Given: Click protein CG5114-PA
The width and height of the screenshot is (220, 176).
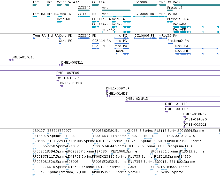Looking at the screenshot, I should (x=96, y=43).
